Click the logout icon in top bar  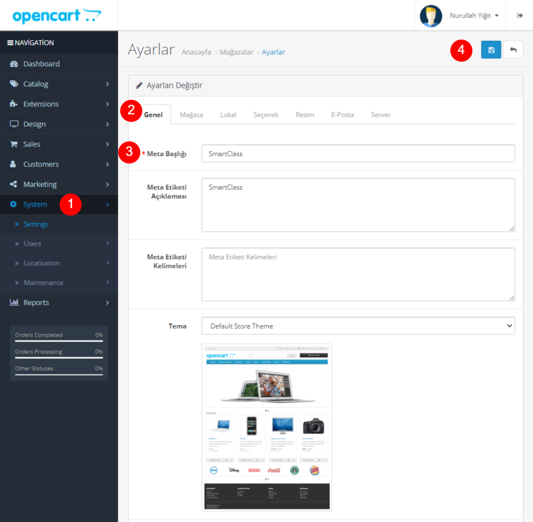pyautogui.click(x=519, y=16)
